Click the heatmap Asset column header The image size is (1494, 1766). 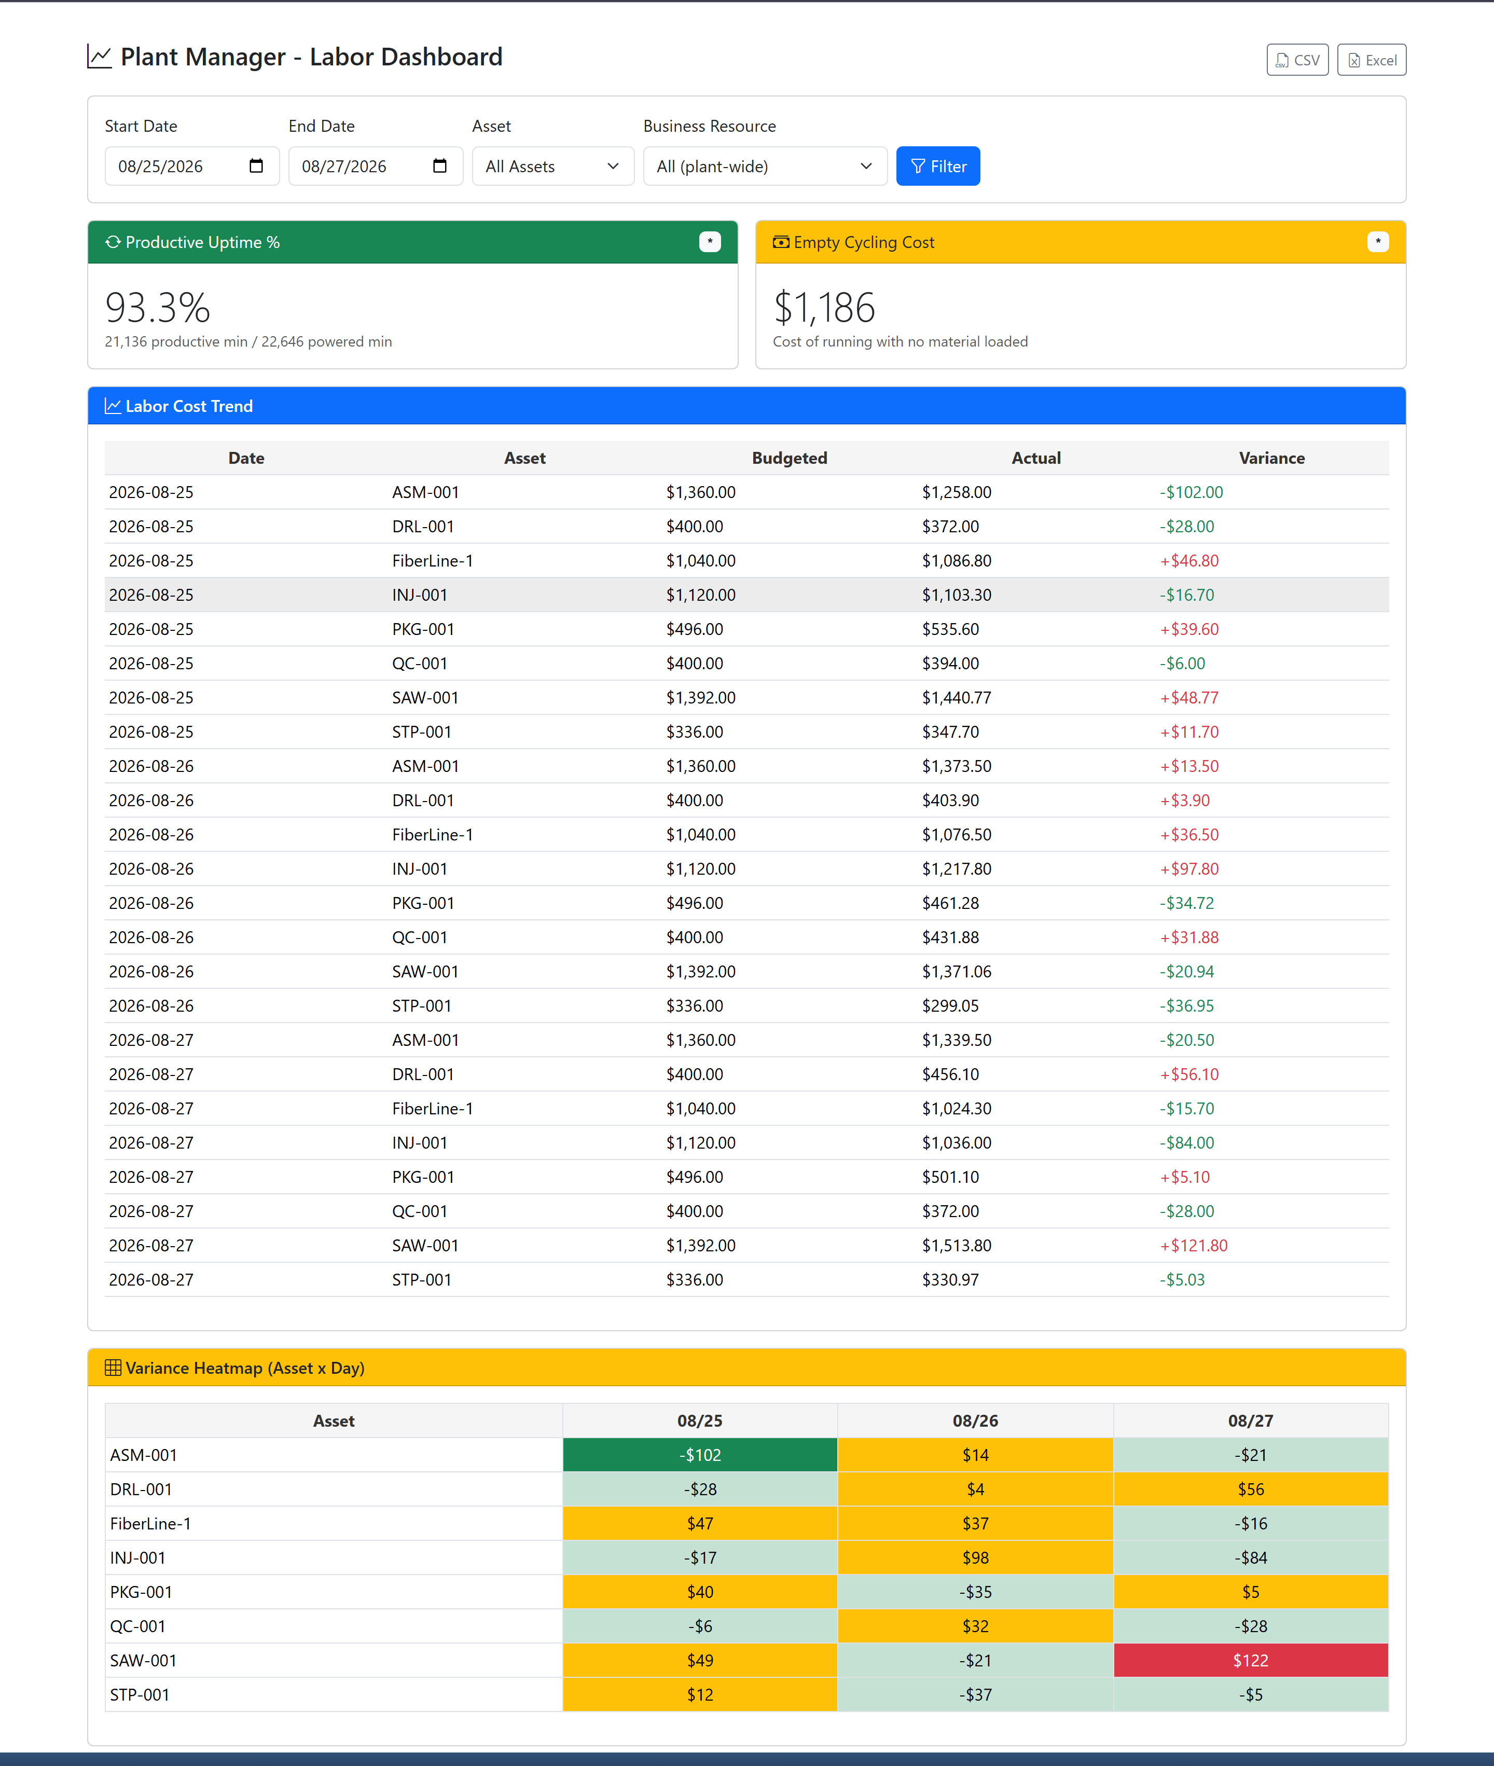pyautogui.click(x=334, y=1420)
